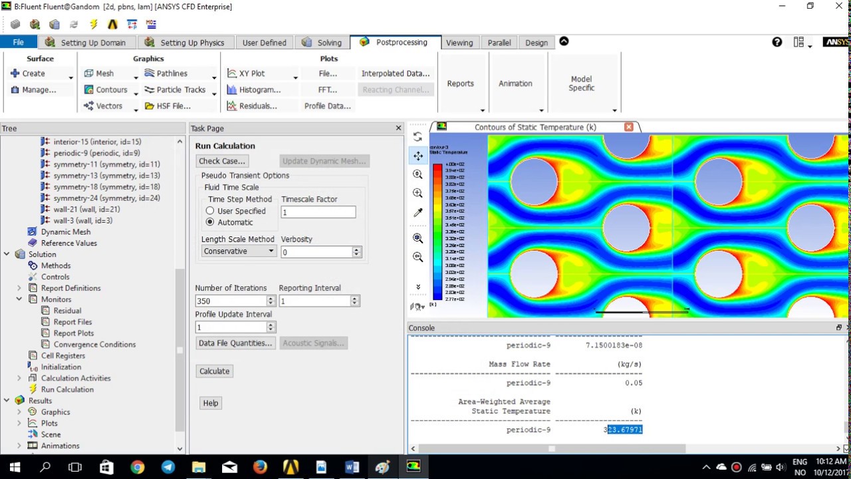Image resolution: width=851 pixels, height=479 pixels.
Task: Expand the XY Plot dropdown arrow
Action: [295, 77]
